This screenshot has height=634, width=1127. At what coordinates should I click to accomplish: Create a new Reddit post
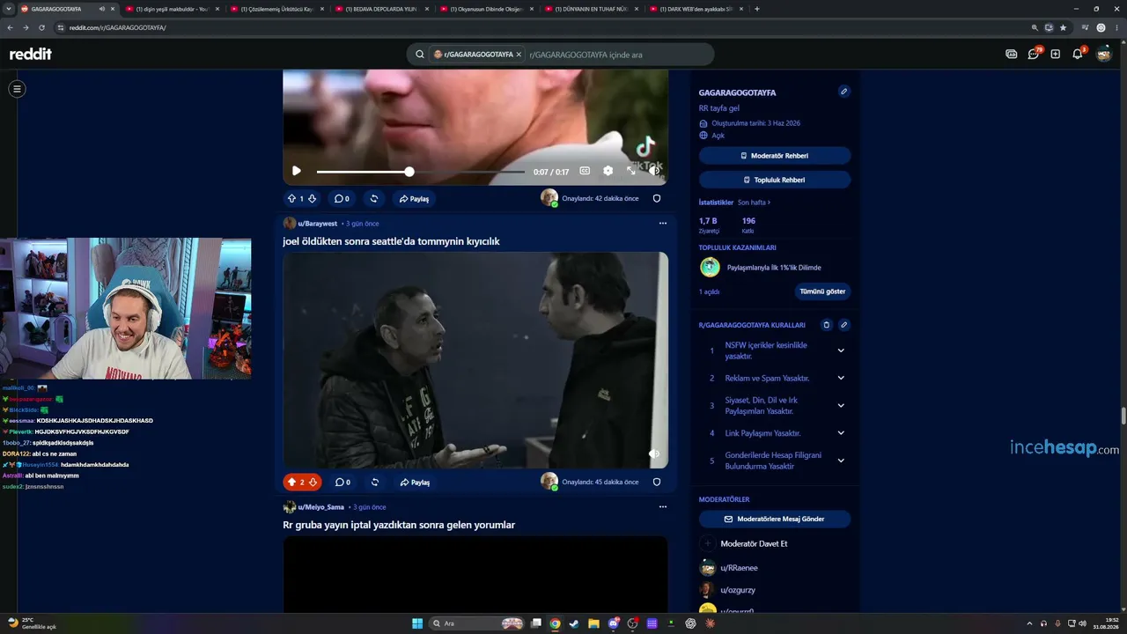1055,54
